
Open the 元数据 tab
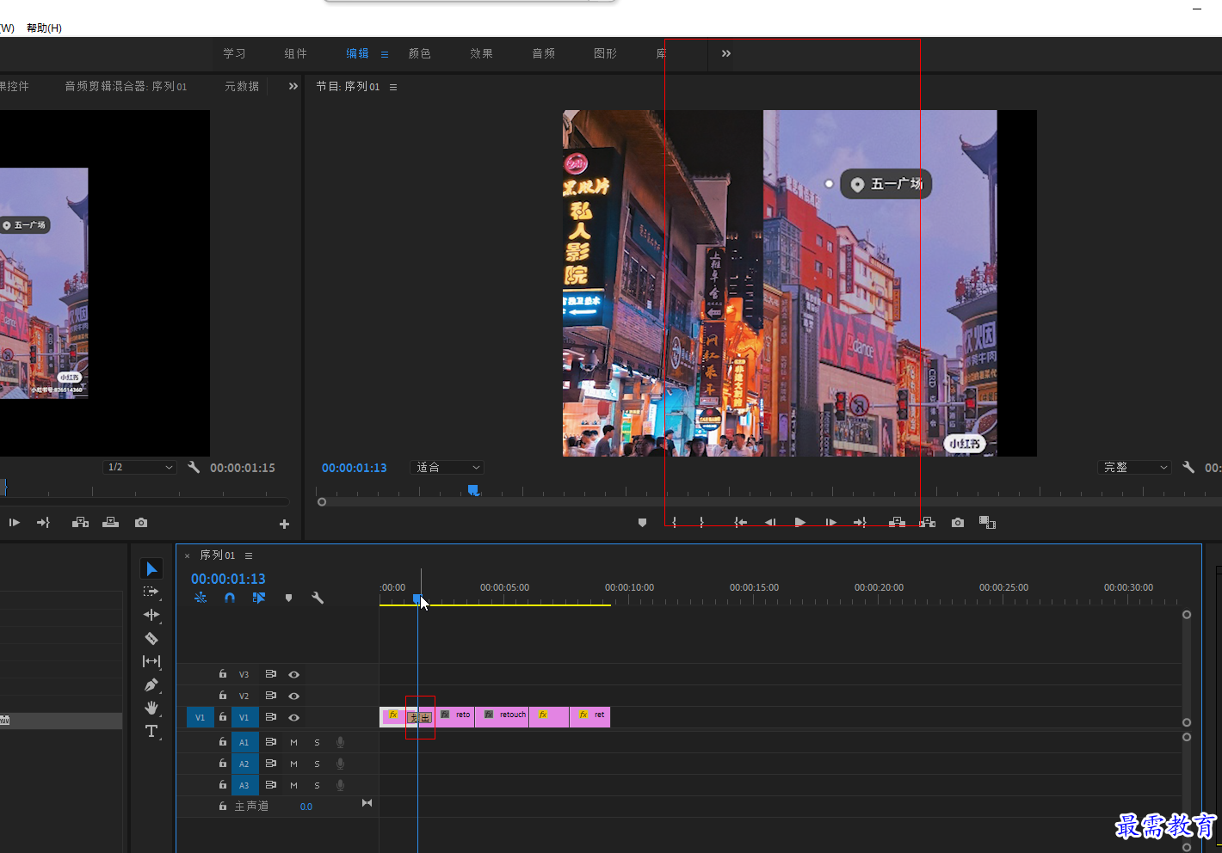242,86
